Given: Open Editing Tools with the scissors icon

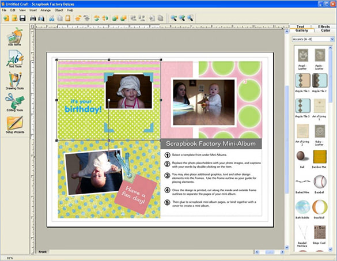Looking at the screenshot, I should pos(14,103).
